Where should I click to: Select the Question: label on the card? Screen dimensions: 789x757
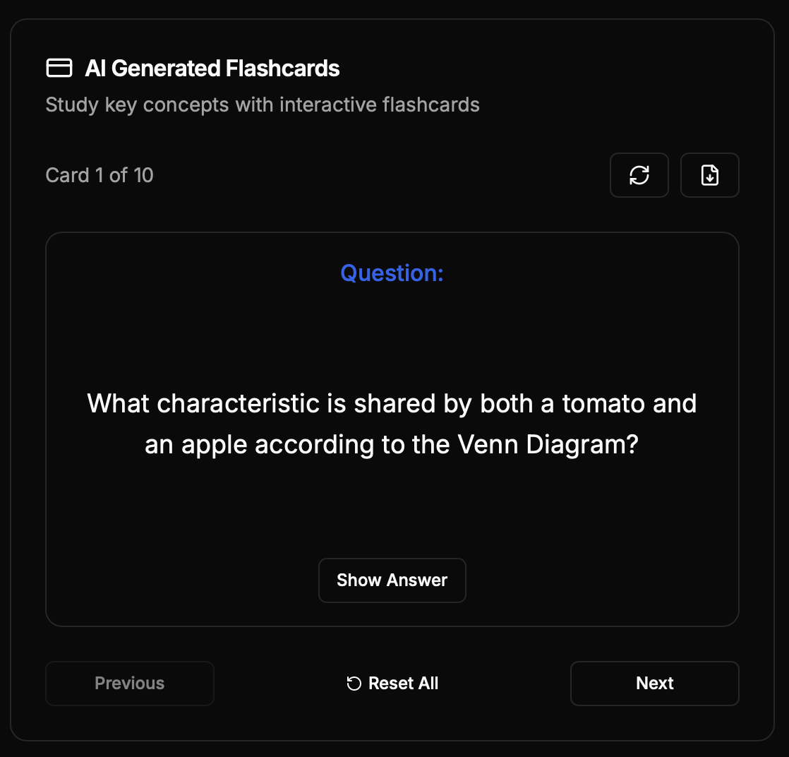pos(392,273)
